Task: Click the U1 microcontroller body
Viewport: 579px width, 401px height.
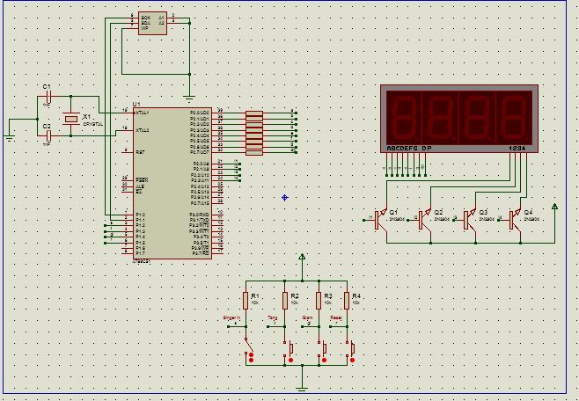Action: pyautogui.click(x=172, y=183)
